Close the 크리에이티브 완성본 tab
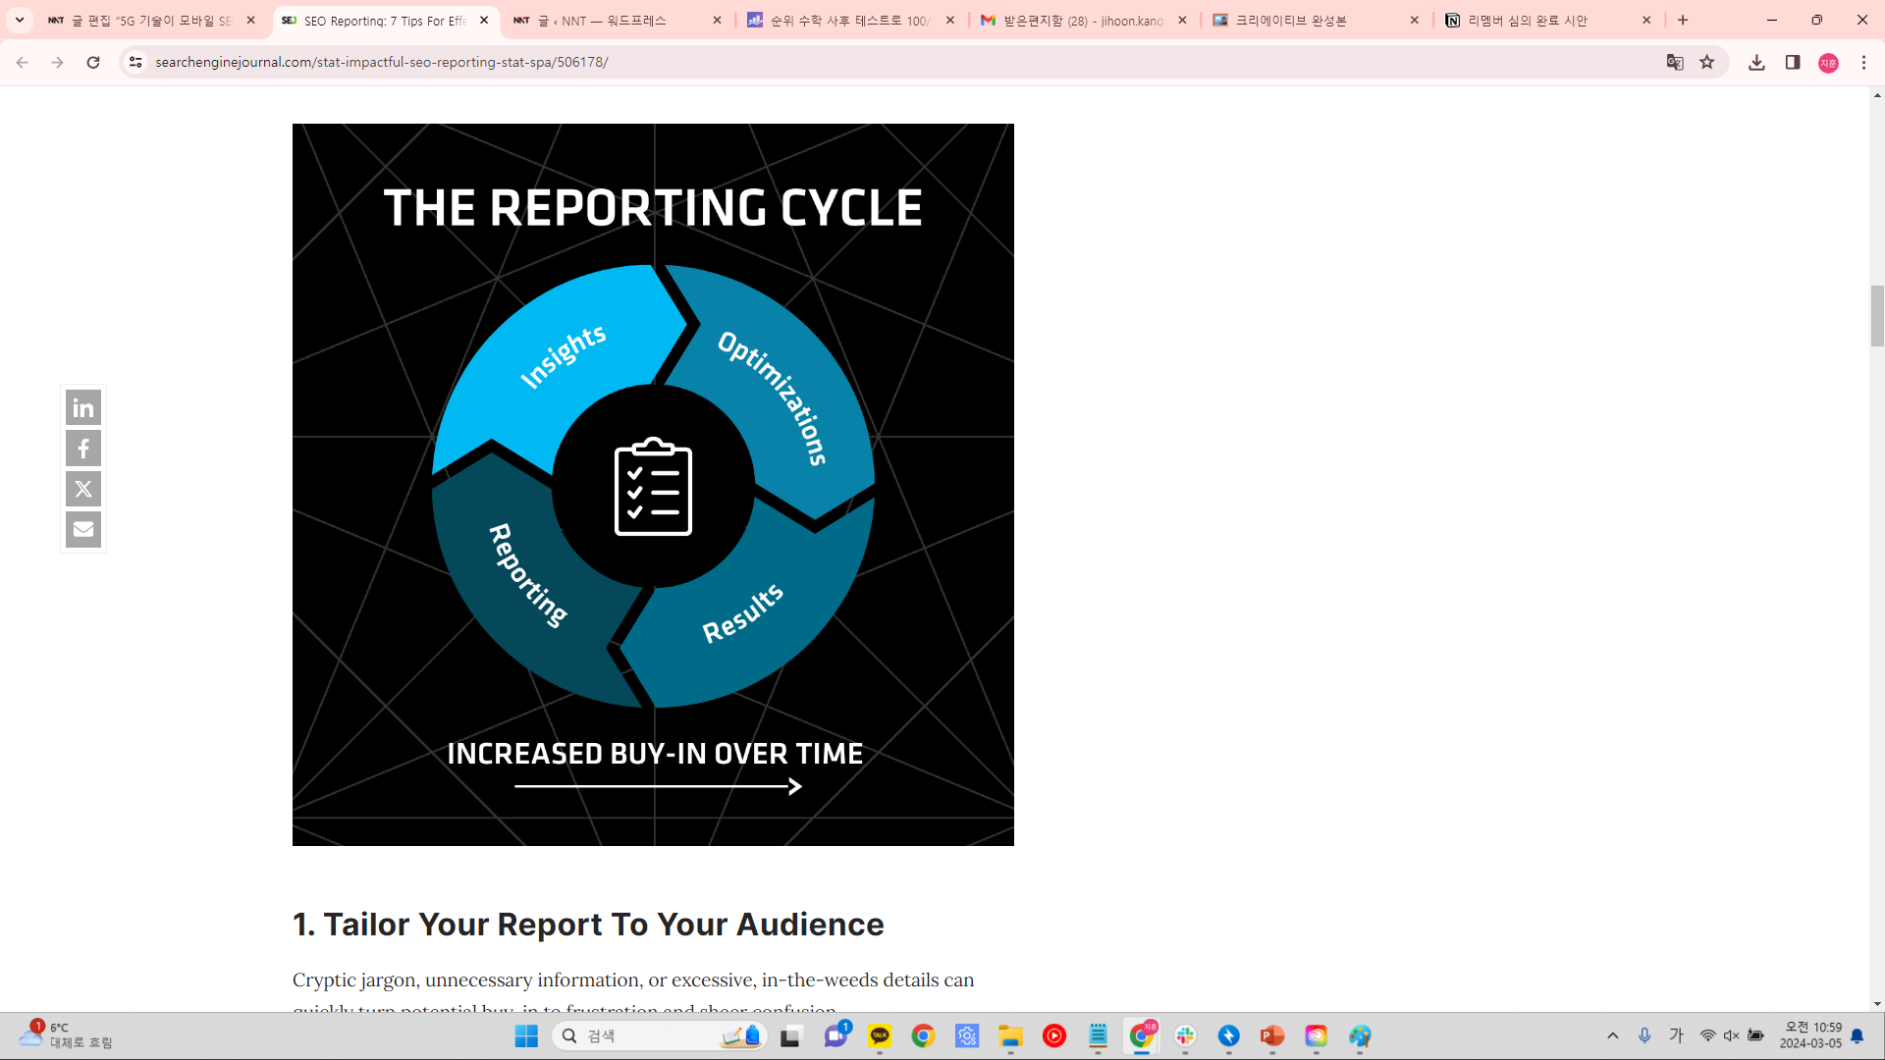The width and height of the screenshot is (1885, 1060). pos(1415,20)
